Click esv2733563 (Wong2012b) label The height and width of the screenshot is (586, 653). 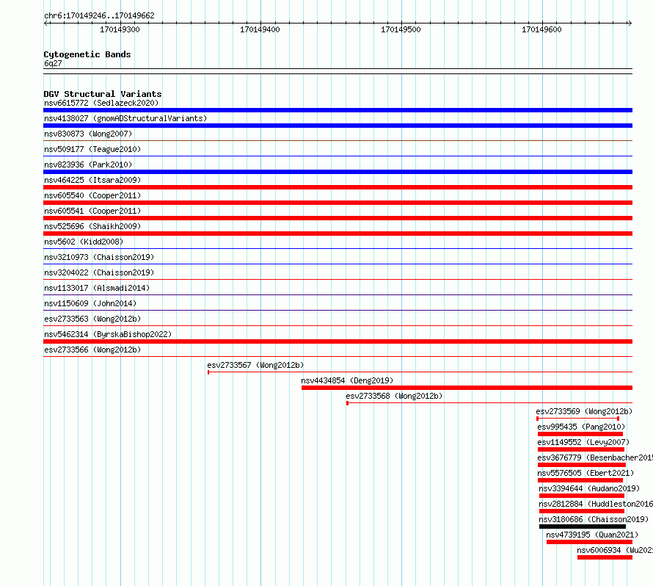point(92,319)
